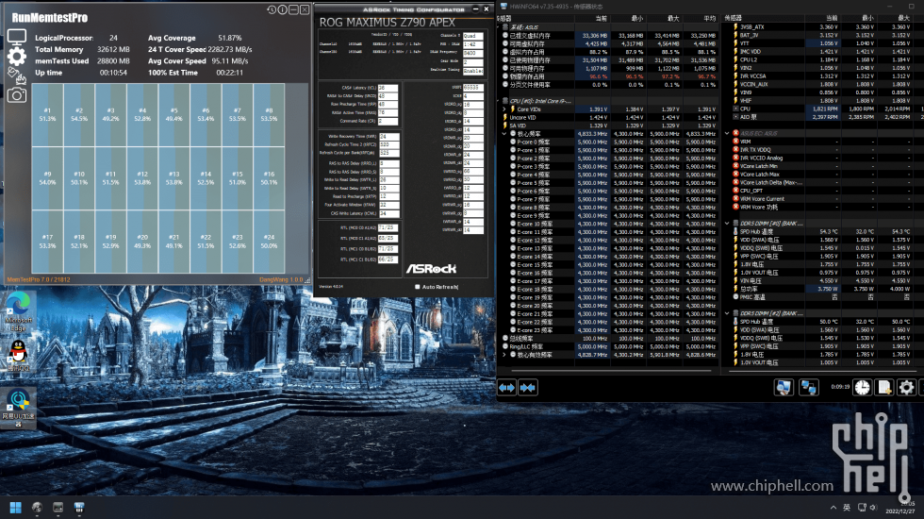
Task: Open info icon in RunMemtestPro title bar
Action: pos(283,9)
